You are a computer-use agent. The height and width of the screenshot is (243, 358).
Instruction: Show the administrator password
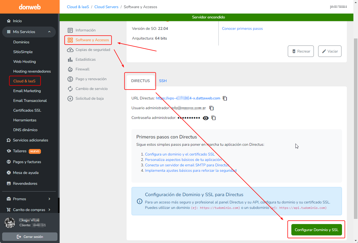(x=206, y=118)
